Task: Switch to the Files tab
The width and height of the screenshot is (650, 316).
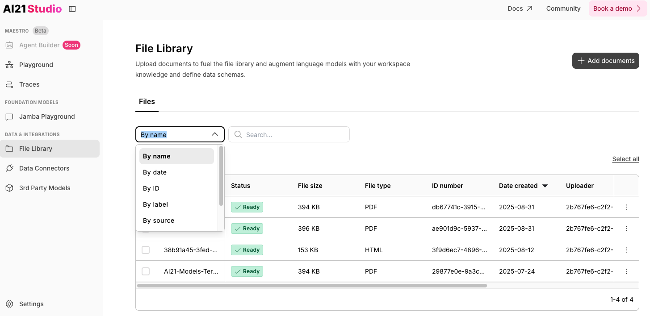Action: (x=147, y=102)
